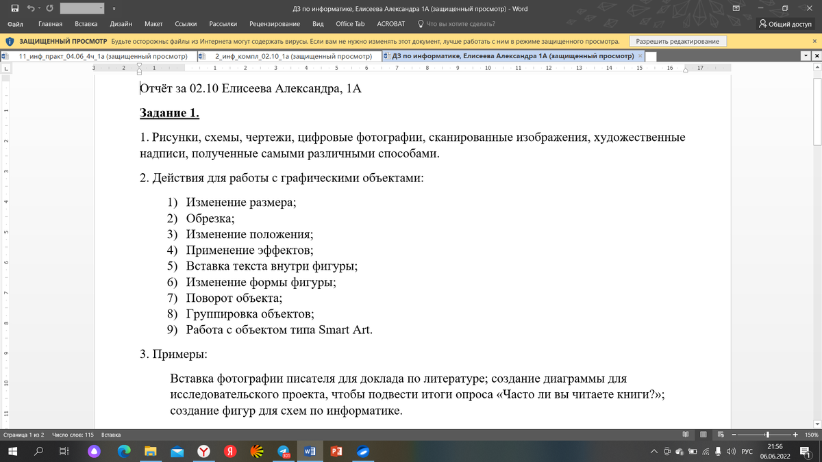
Task: Open the document tabs list dropdown
Action: coord(807,56)
